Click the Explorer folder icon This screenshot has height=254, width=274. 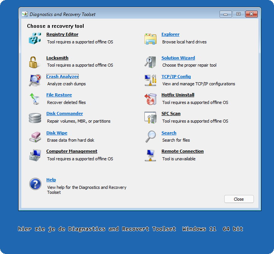[x=150, y=39]
